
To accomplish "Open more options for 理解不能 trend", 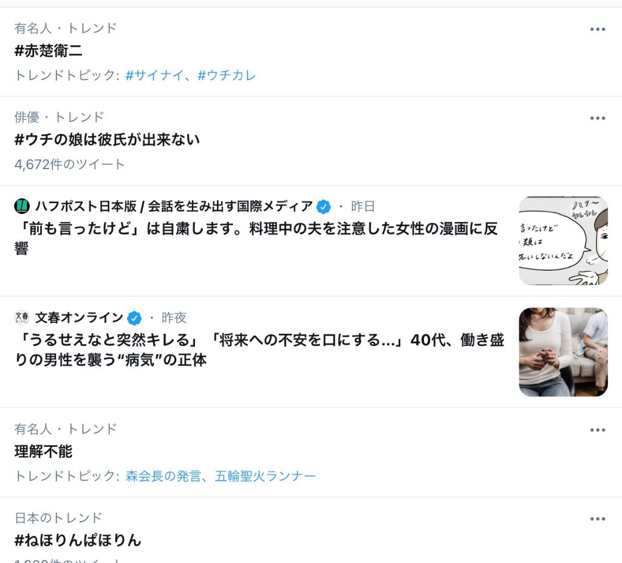I will click(598, 430).
